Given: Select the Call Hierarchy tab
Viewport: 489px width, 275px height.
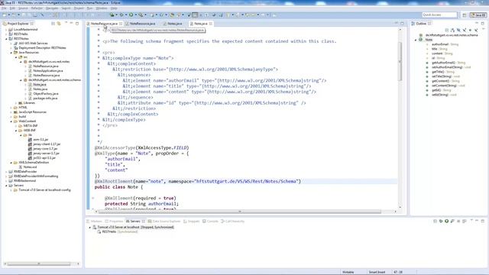Looking at the screenshot, I should point(232,222).
